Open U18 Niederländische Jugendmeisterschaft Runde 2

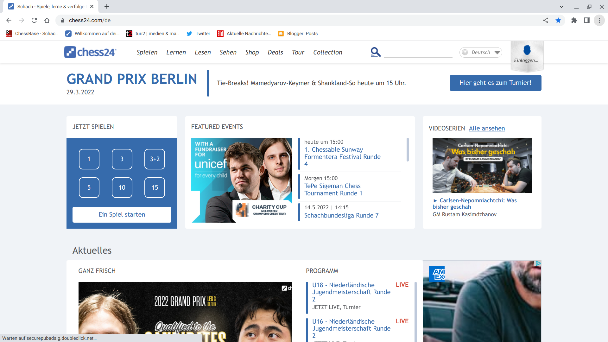click(351, 292)
